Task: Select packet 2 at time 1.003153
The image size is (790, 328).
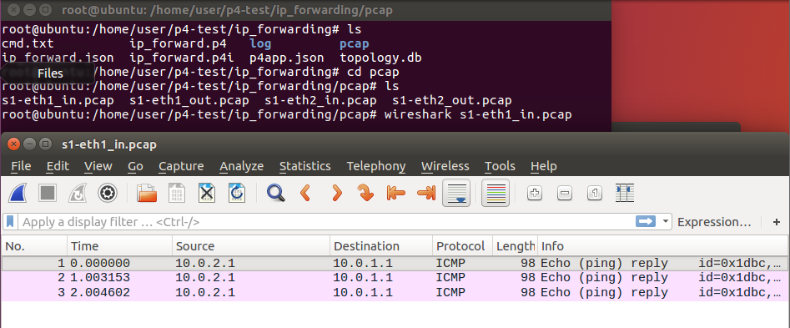Action: pos(395,278)
